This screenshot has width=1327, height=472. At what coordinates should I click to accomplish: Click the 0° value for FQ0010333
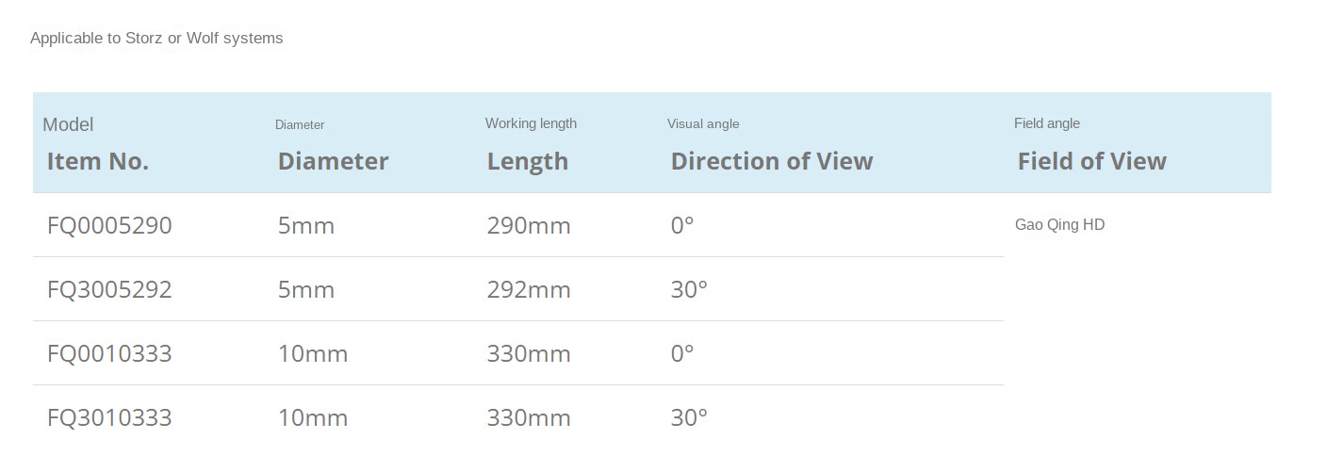682,353
